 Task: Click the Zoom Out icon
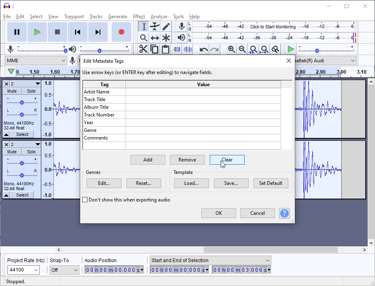coord(242,49)
